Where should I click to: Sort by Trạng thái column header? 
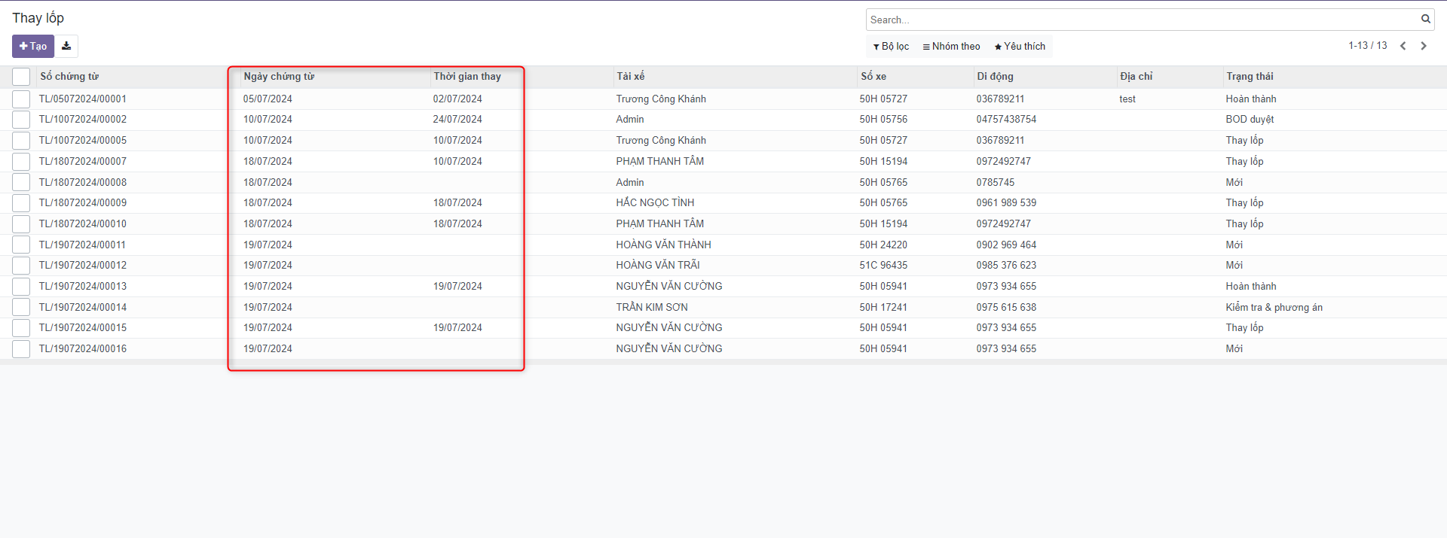point(1249,77)
